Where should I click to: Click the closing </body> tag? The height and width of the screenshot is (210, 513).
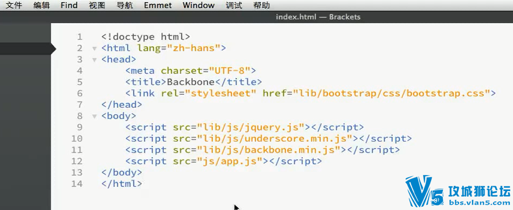pos(122,172)
